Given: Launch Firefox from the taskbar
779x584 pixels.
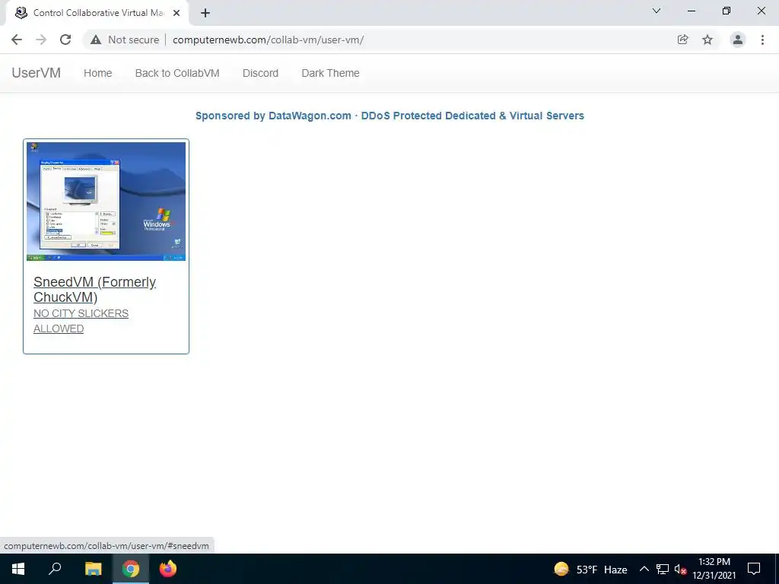Looking at the screenshot, I should tap(168, 569).
